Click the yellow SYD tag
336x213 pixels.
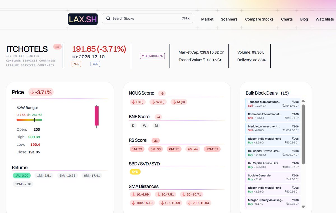click(x=135, y=172)
